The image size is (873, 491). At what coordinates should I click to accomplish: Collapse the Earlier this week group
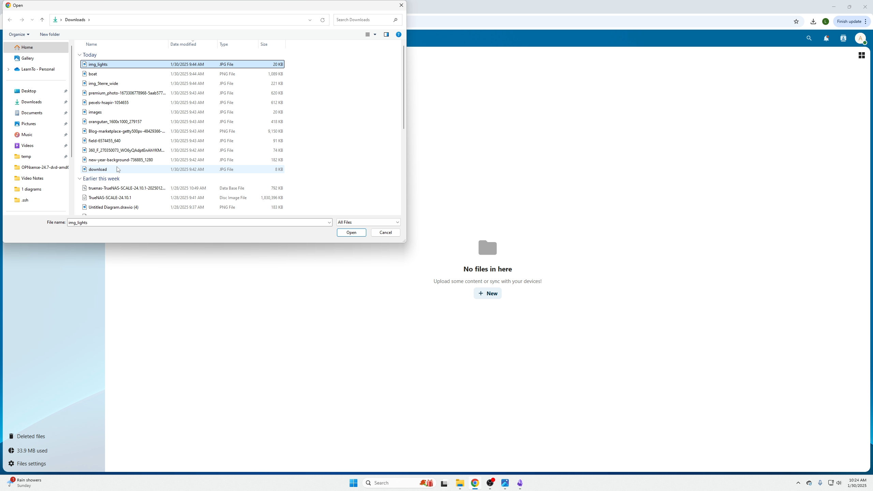(79, 179)
